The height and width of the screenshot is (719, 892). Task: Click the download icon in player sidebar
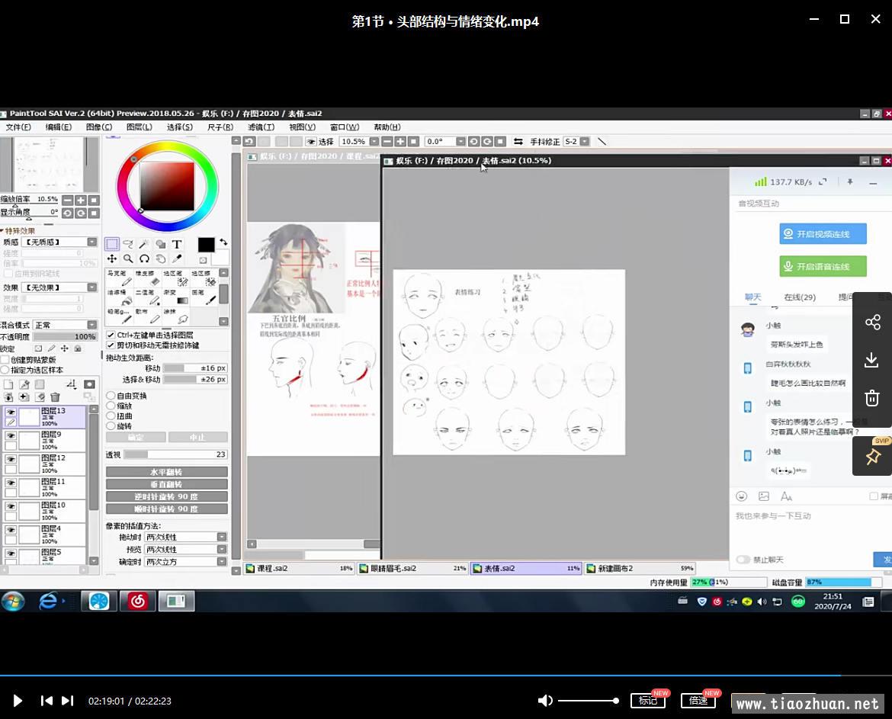click(x=873, y=360)
